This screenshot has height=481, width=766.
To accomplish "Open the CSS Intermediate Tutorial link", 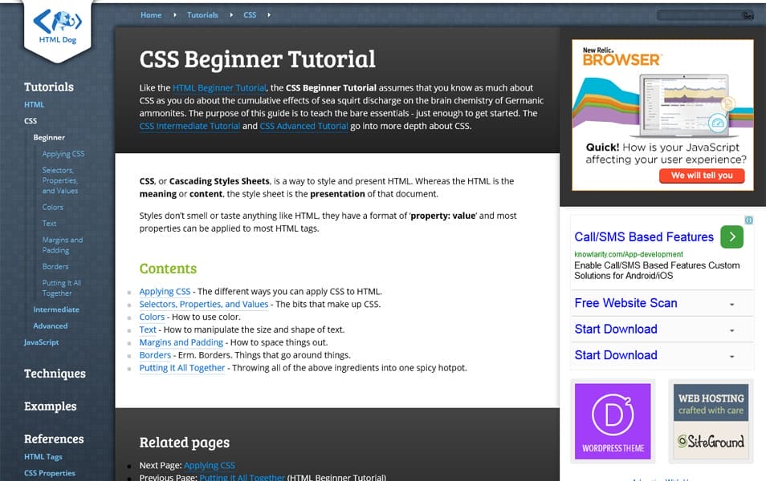I will (189, 126).
